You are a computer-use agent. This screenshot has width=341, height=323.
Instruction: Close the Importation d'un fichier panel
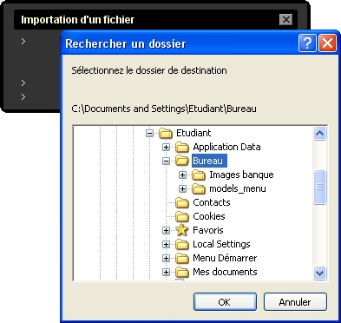click(x=286, y=20)
